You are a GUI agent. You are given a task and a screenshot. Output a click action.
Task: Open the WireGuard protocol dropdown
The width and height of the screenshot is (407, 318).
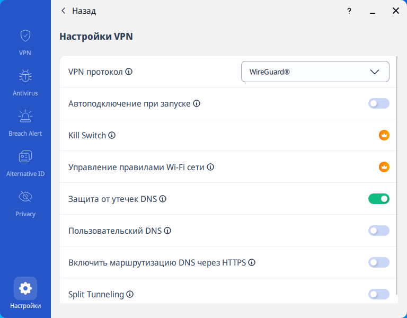[315, 72]
